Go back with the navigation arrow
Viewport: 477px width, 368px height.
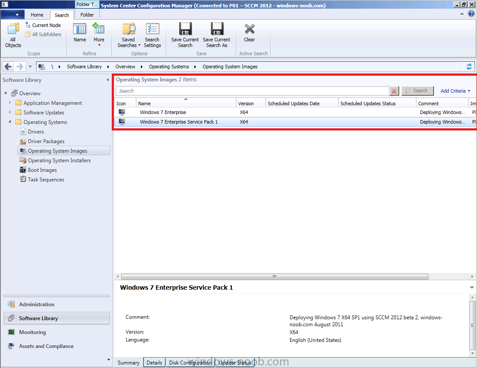(8, 67)
